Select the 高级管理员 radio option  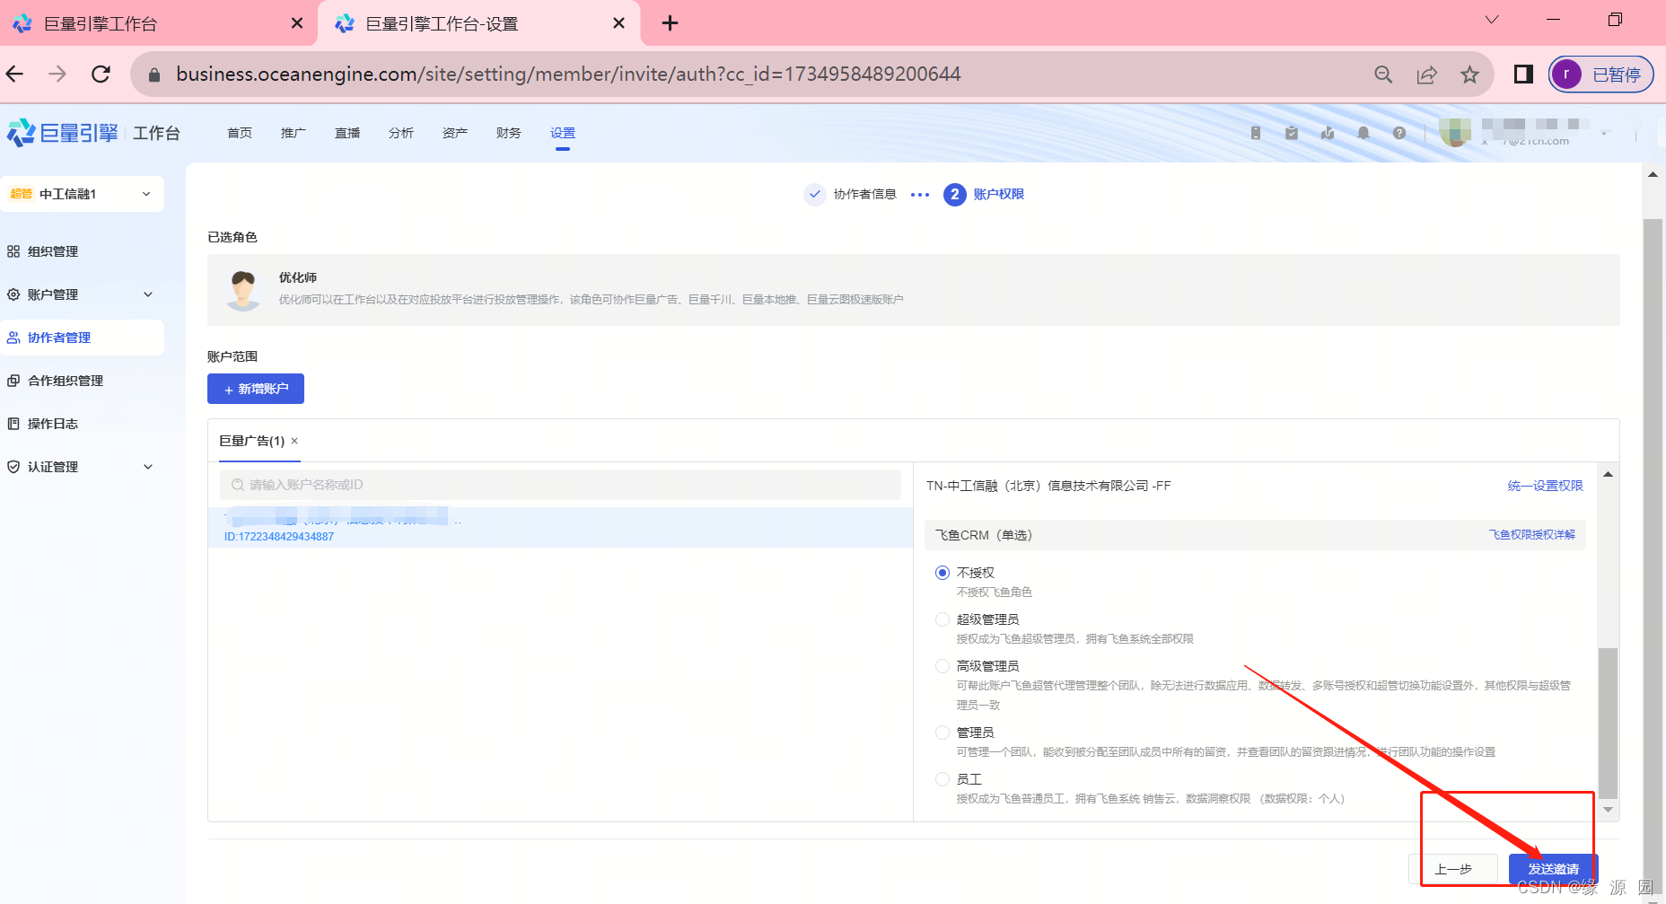click(943, 666)
